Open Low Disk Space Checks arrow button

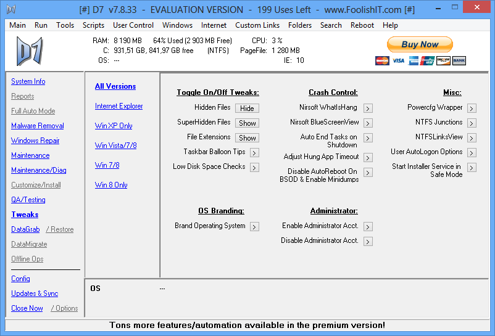pos(254,167)
